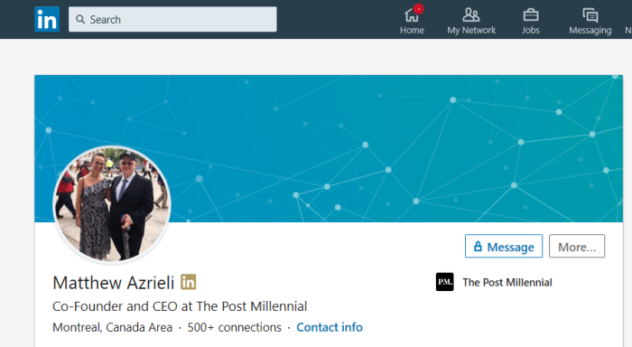Open the Jobs briefcase icon

pos(531,15)
